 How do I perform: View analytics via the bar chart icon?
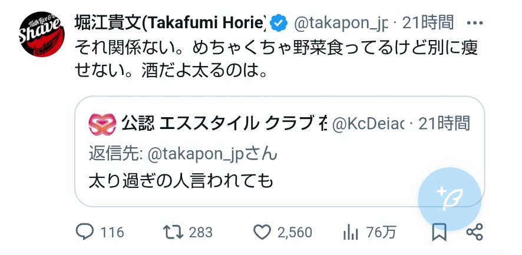(351, 233)
